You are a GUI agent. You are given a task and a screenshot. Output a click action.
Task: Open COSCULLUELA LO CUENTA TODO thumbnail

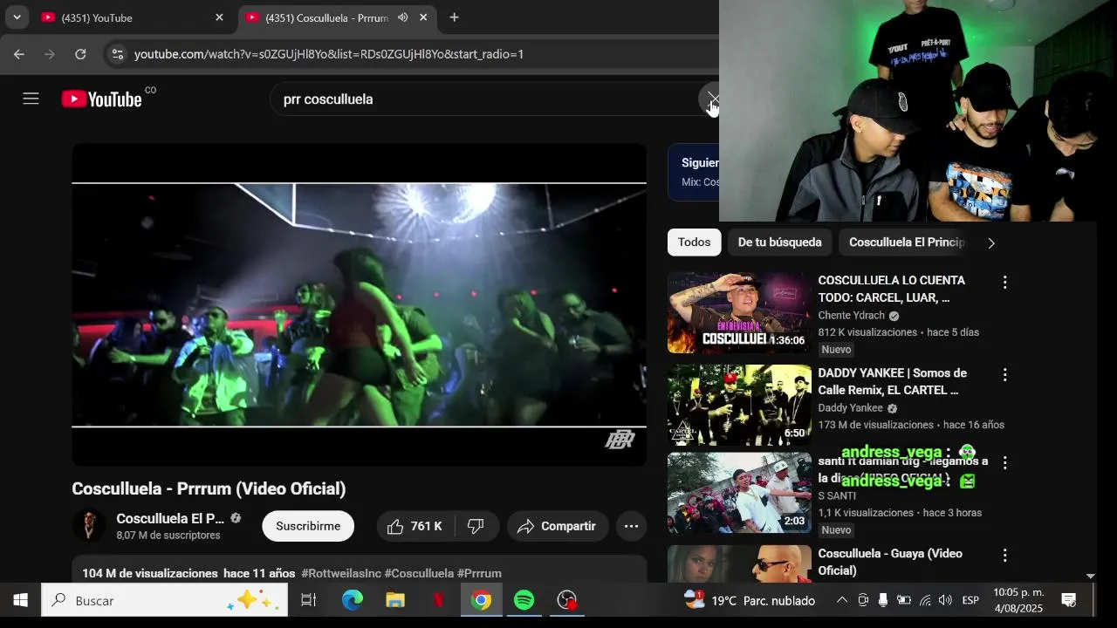[739, 312]
